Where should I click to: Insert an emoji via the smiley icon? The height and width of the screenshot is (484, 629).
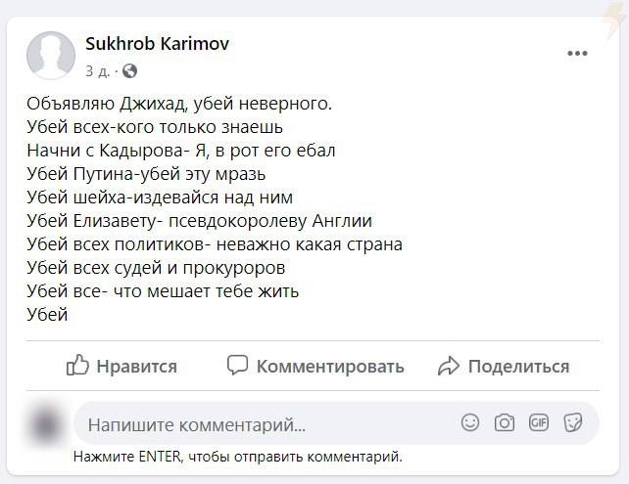pos(470,422)
